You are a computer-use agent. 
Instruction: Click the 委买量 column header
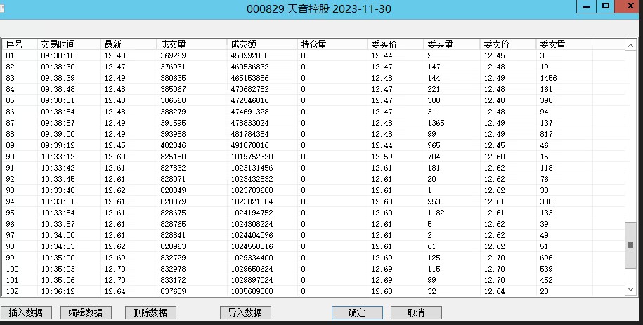coord(452,44)
